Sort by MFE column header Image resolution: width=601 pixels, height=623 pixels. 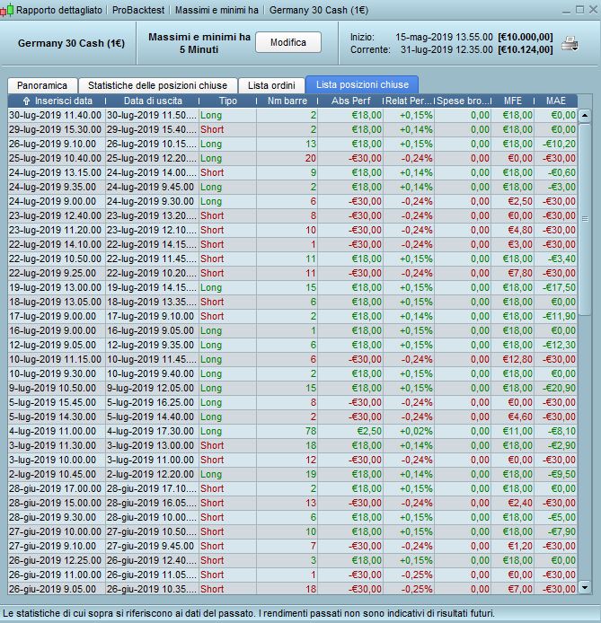(513, 101)
